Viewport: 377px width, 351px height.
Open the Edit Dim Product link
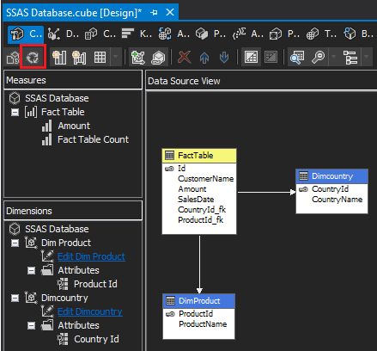pos(91,256)
